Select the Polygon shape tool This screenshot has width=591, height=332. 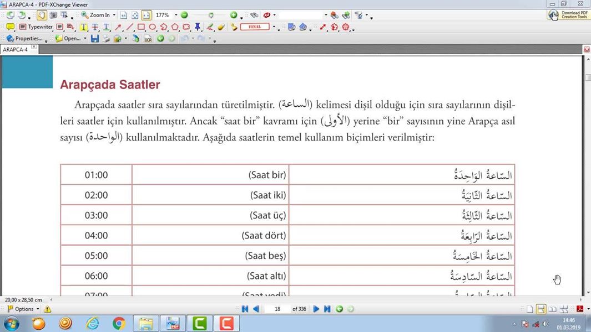(x=175, y=27)
